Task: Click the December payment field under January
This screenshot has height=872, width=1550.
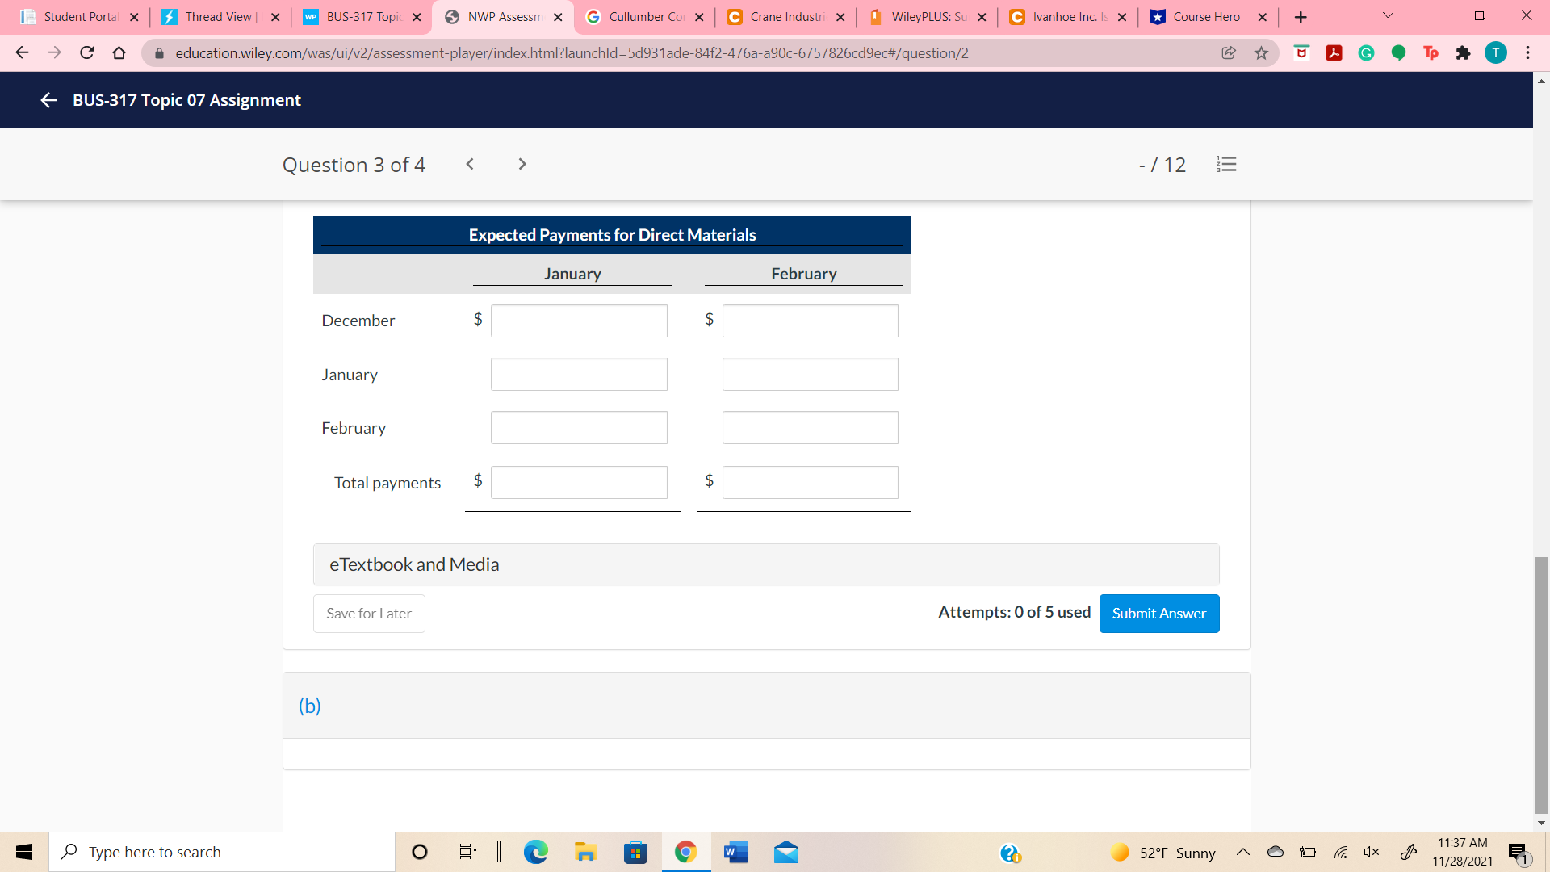Action: point(579,321)
